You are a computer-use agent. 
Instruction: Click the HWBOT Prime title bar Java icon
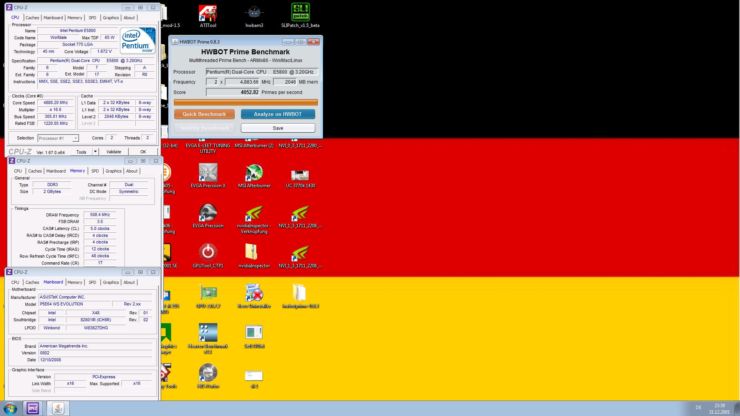tap(175, 42)
